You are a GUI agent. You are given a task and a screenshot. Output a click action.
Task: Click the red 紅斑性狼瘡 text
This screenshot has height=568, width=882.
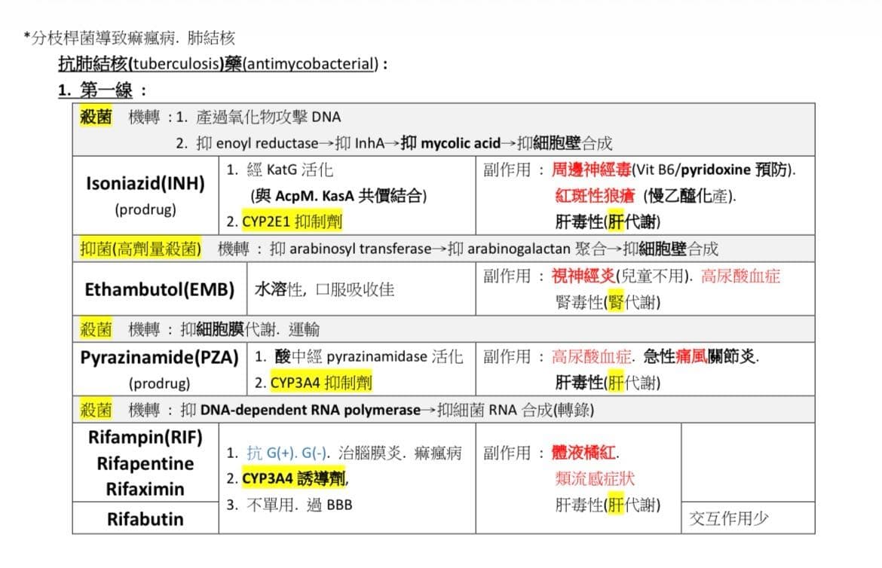coord(595,196)
